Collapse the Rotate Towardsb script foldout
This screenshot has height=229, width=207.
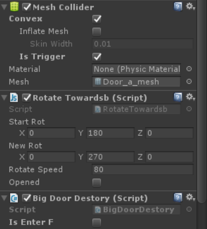coord(4,98)
